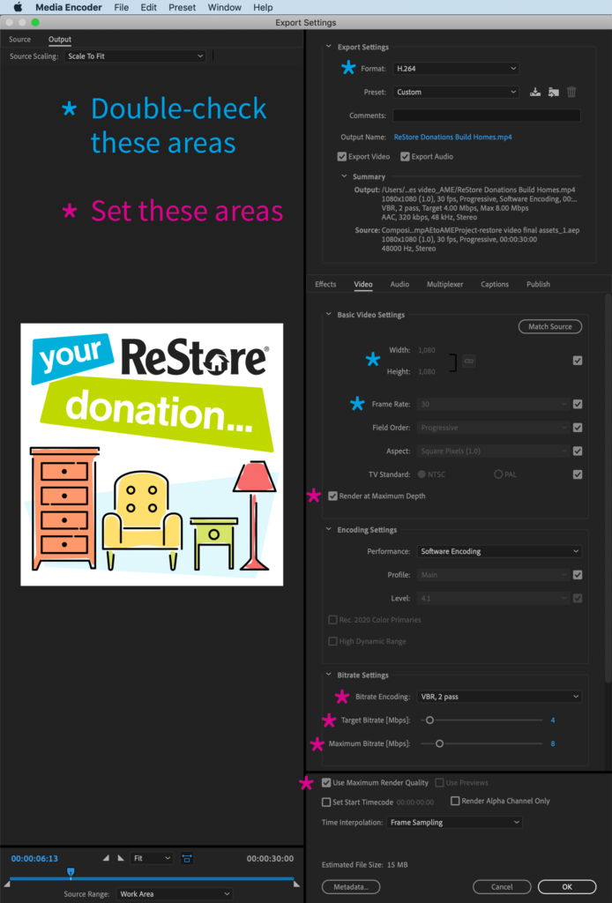Switch to the Multiplexer tab
The image size is (612, 903).
click(x=445, y=284)
